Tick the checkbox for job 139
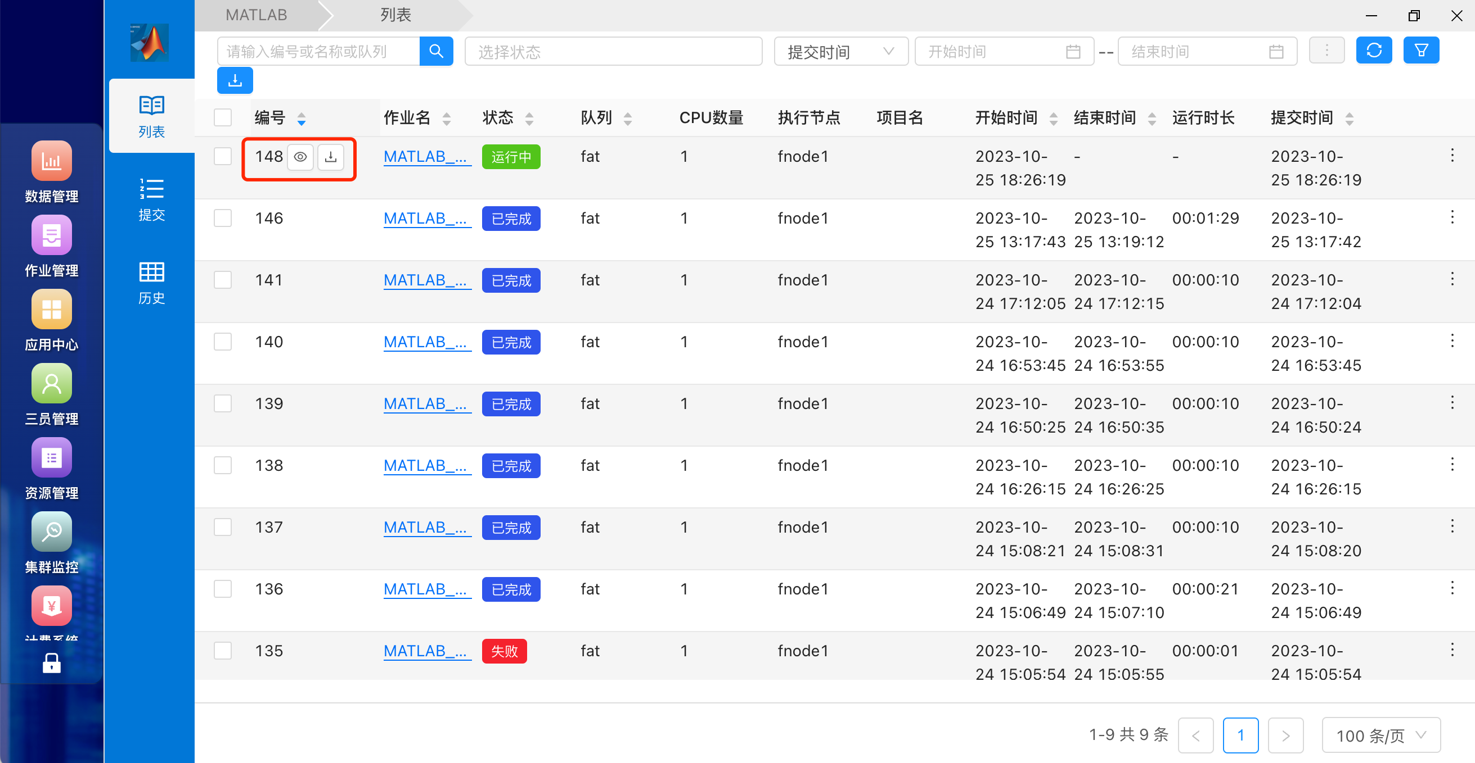Viewport: 1475px width, 763px height. 223,403
